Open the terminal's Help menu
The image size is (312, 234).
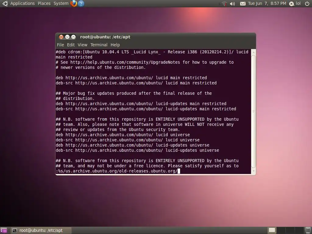(115, 45)
